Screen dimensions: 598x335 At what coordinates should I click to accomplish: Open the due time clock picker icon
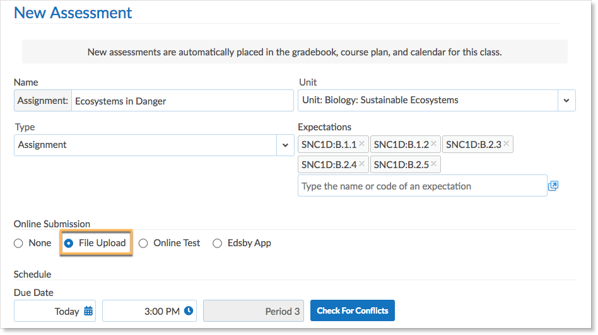click(189, 311)
